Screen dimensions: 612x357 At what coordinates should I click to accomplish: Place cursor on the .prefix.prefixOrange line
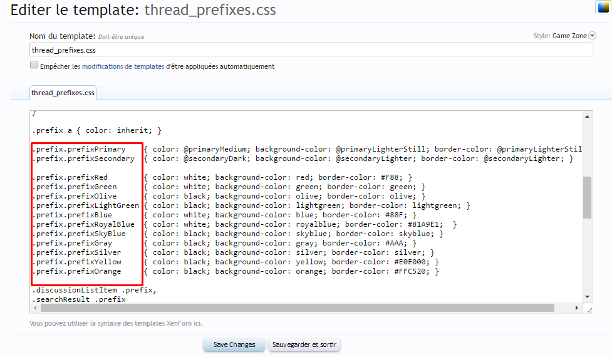251,271
